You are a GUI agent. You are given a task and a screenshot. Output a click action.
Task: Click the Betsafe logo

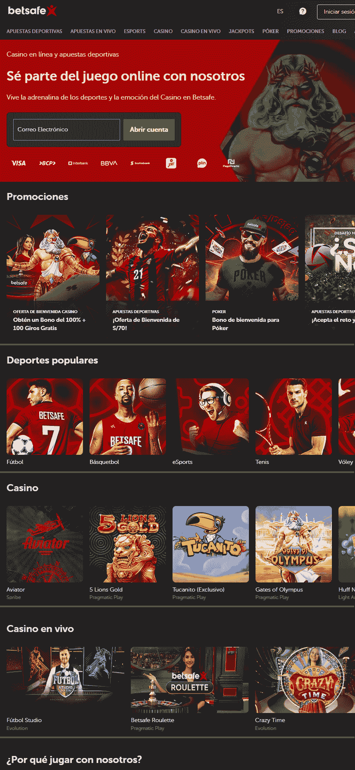[x=32, y=11]
